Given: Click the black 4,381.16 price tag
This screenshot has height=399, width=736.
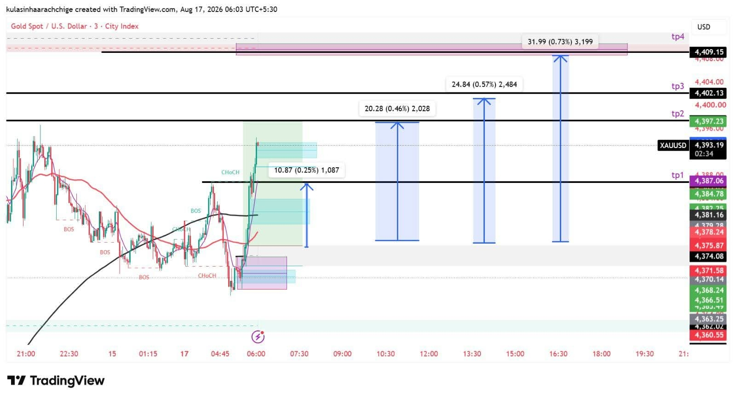Looking at the screenshot, I should click(x=708, y=215).
